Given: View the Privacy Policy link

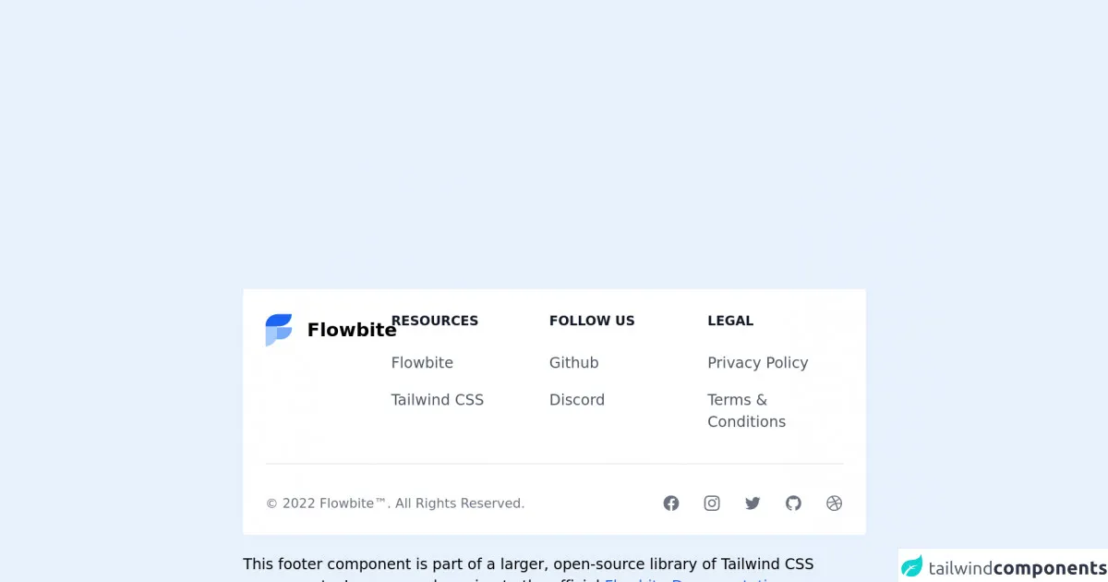Looking at the screenshot, I should [x=758, y=363].
